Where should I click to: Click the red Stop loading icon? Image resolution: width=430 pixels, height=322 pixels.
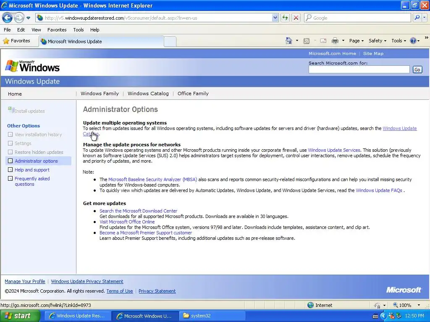tap(296, 18)
